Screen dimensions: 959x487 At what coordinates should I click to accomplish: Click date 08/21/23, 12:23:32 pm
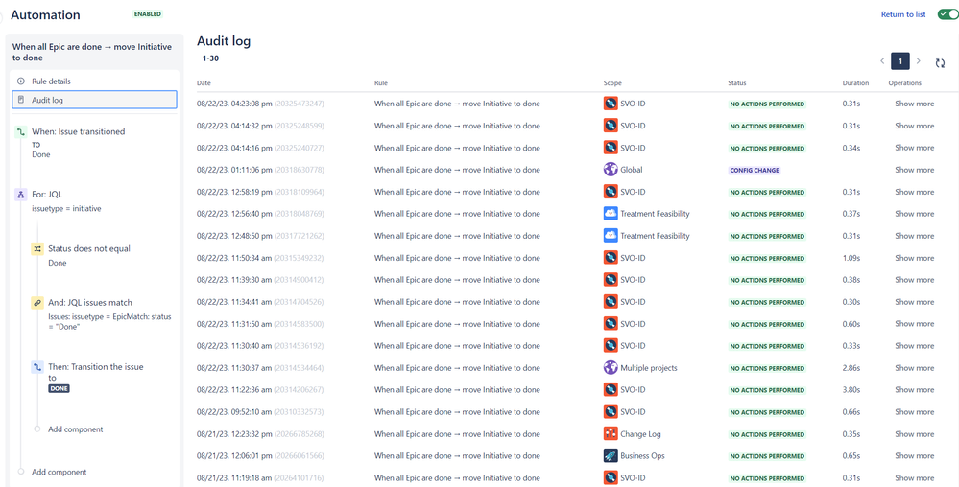pyautogui.click(x=234, y=434)
